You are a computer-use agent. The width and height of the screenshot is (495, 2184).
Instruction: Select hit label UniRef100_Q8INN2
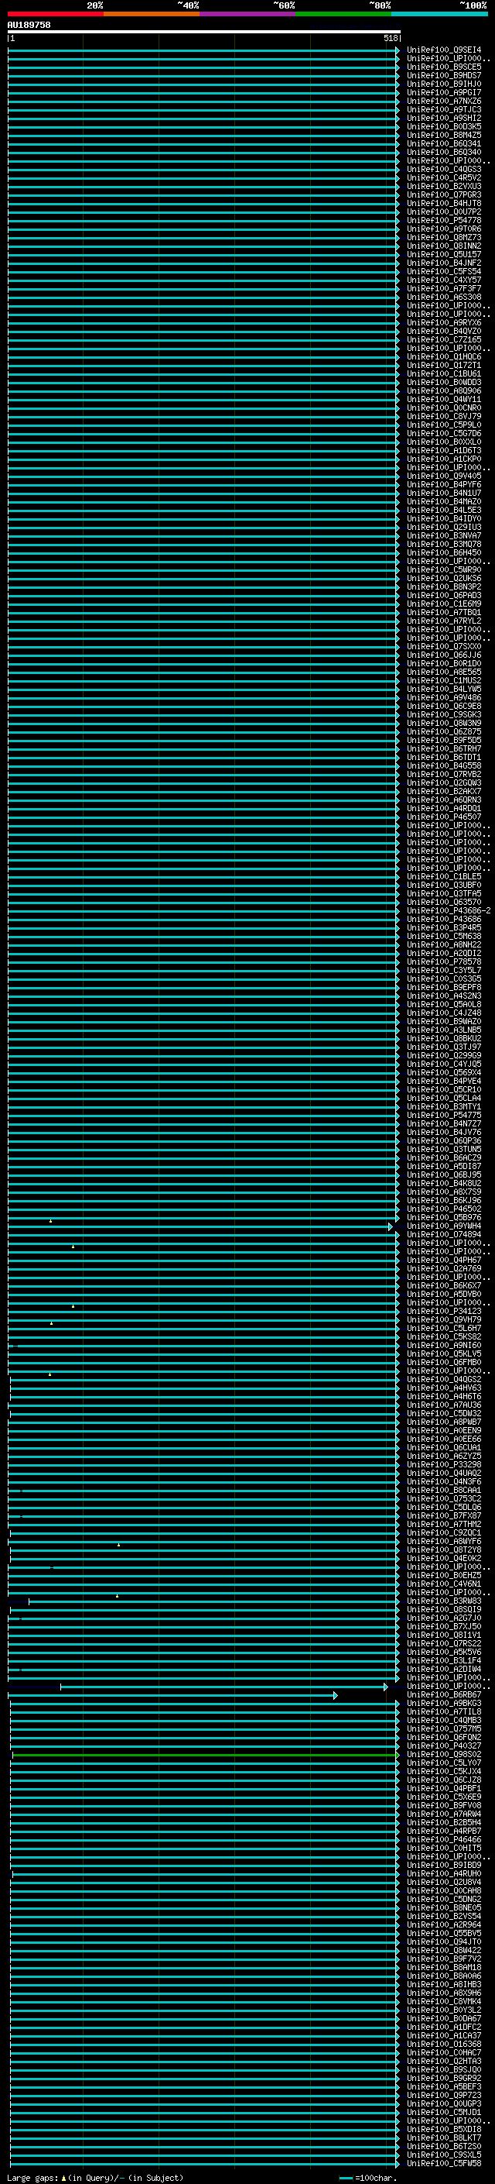[x=444, y=246]
